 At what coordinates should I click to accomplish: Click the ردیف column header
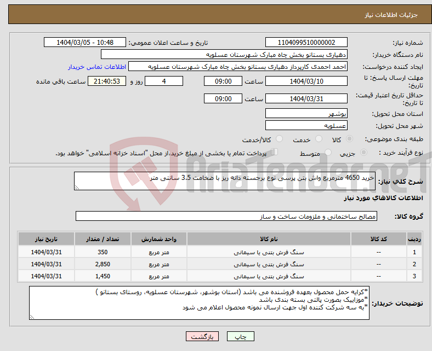click(x=414, y=239)
